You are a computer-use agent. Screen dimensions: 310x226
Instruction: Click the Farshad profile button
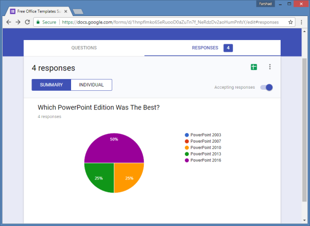[265, 4]
